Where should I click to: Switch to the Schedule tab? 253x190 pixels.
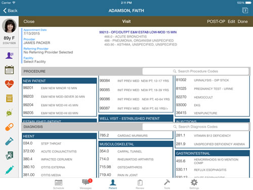coord(59,184)
